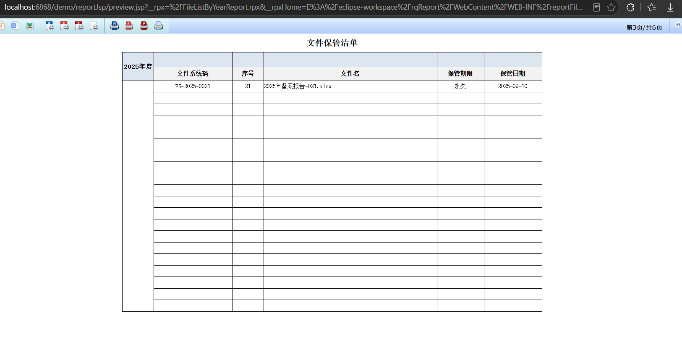Bookmark this page with the star icon

(x=611, y=8)
